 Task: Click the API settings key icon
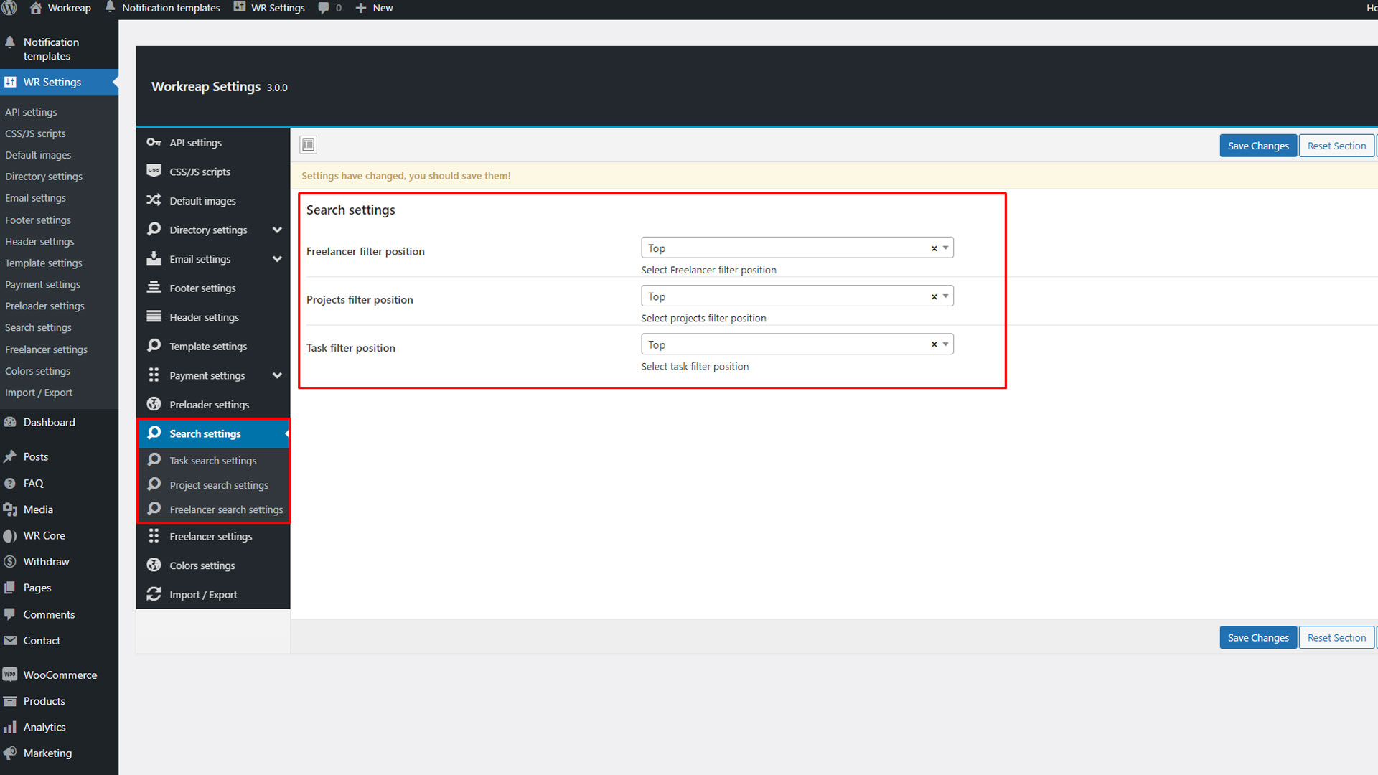[154, 142]
